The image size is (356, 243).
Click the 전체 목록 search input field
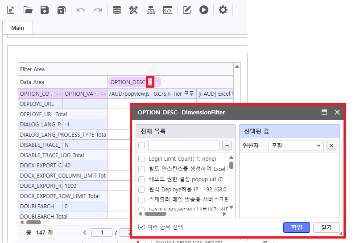coord(183,146)
